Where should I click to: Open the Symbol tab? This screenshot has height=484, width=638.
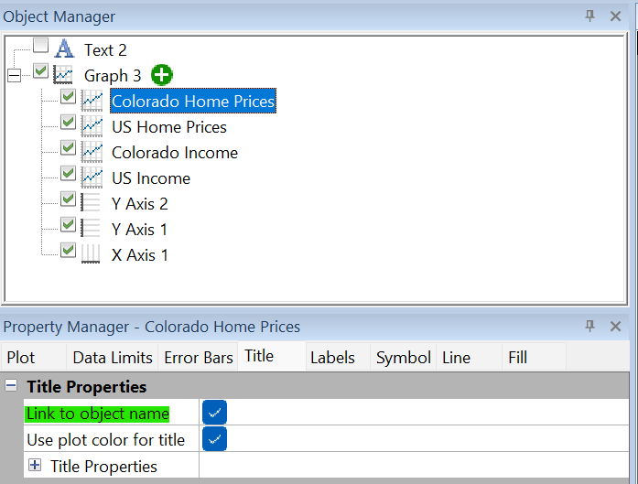[403, 357]
